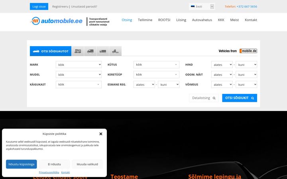Click the Vehicles from text

228,51
